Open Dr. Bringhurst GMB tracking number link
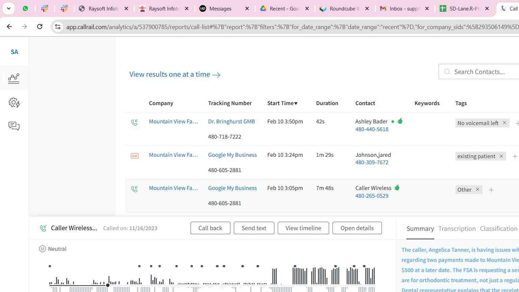The image size is (519, 292). pyautogui.click(x=231, y=121)
